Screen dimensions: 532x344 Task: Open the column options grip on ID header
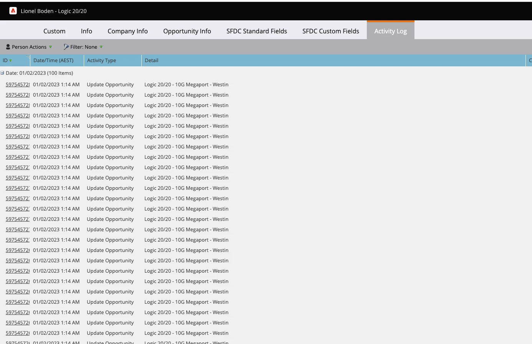click(x=28, y=57)
